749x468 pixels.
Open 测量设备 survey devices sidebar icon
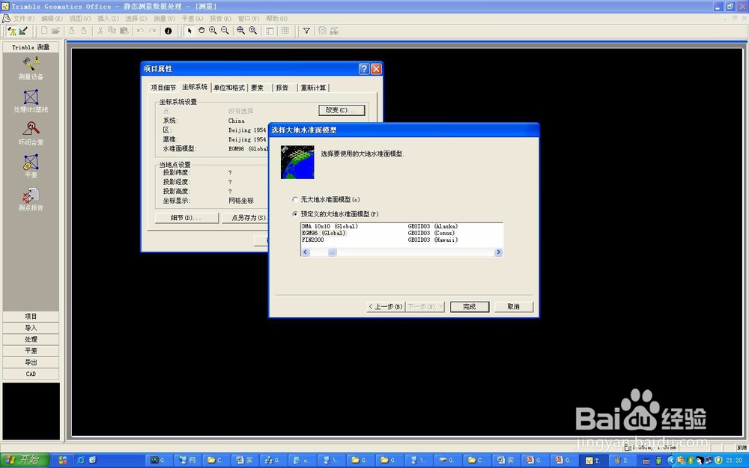[31, 68]
